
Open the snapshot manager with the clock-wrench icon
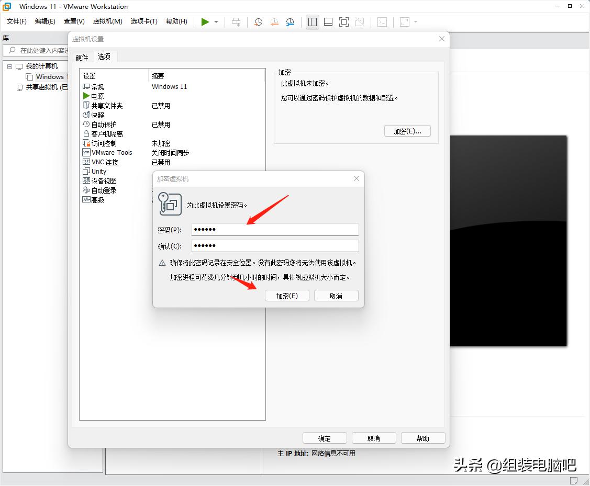tap(288, 21)
